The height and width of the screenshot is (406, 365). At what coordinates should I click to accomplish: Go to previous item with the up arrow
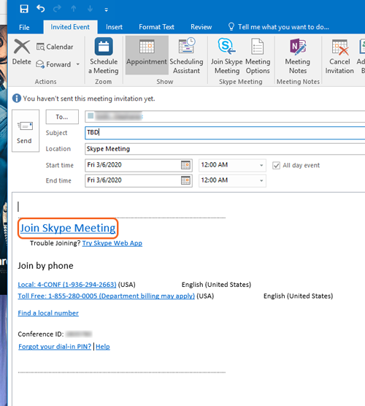point(74,9)
